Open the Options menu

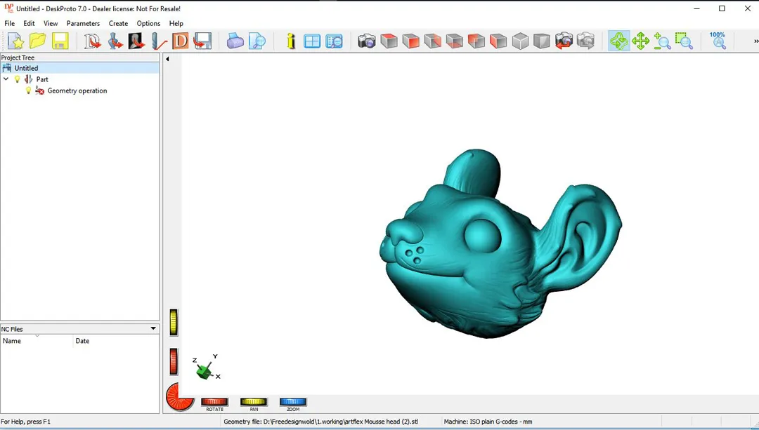pos(148,23)
